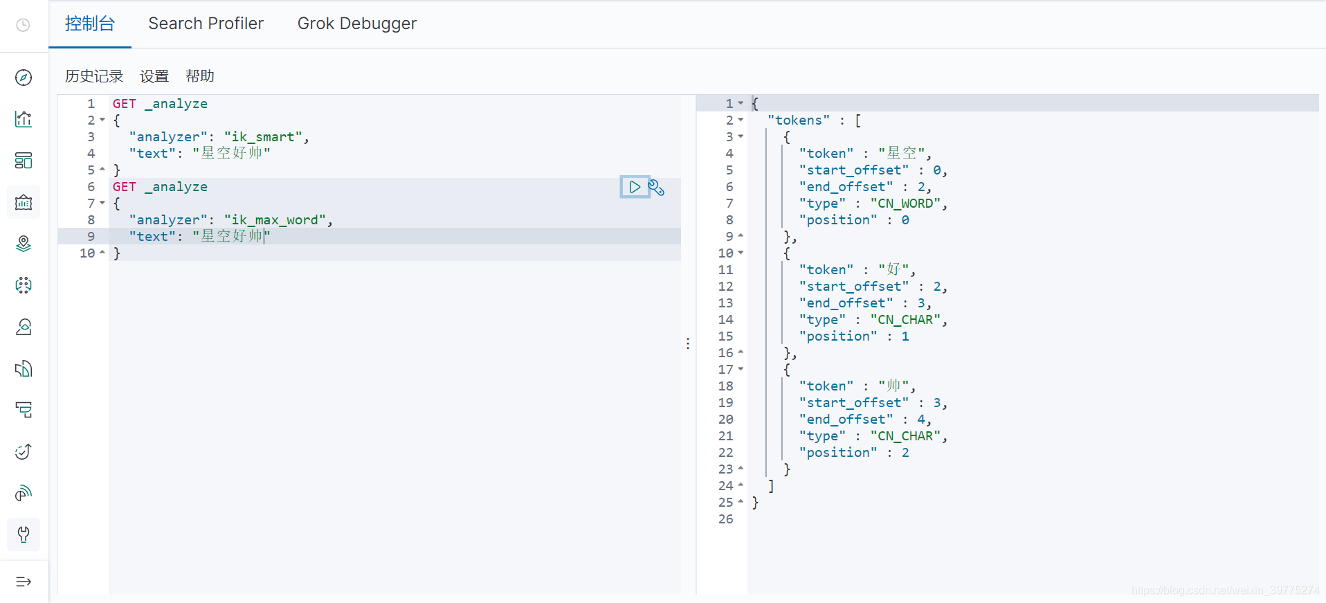Image resolution: width=1326 pixels, height=603 pixels.
Task: Click "start_offset" : 0 in response
Action: 870,170
